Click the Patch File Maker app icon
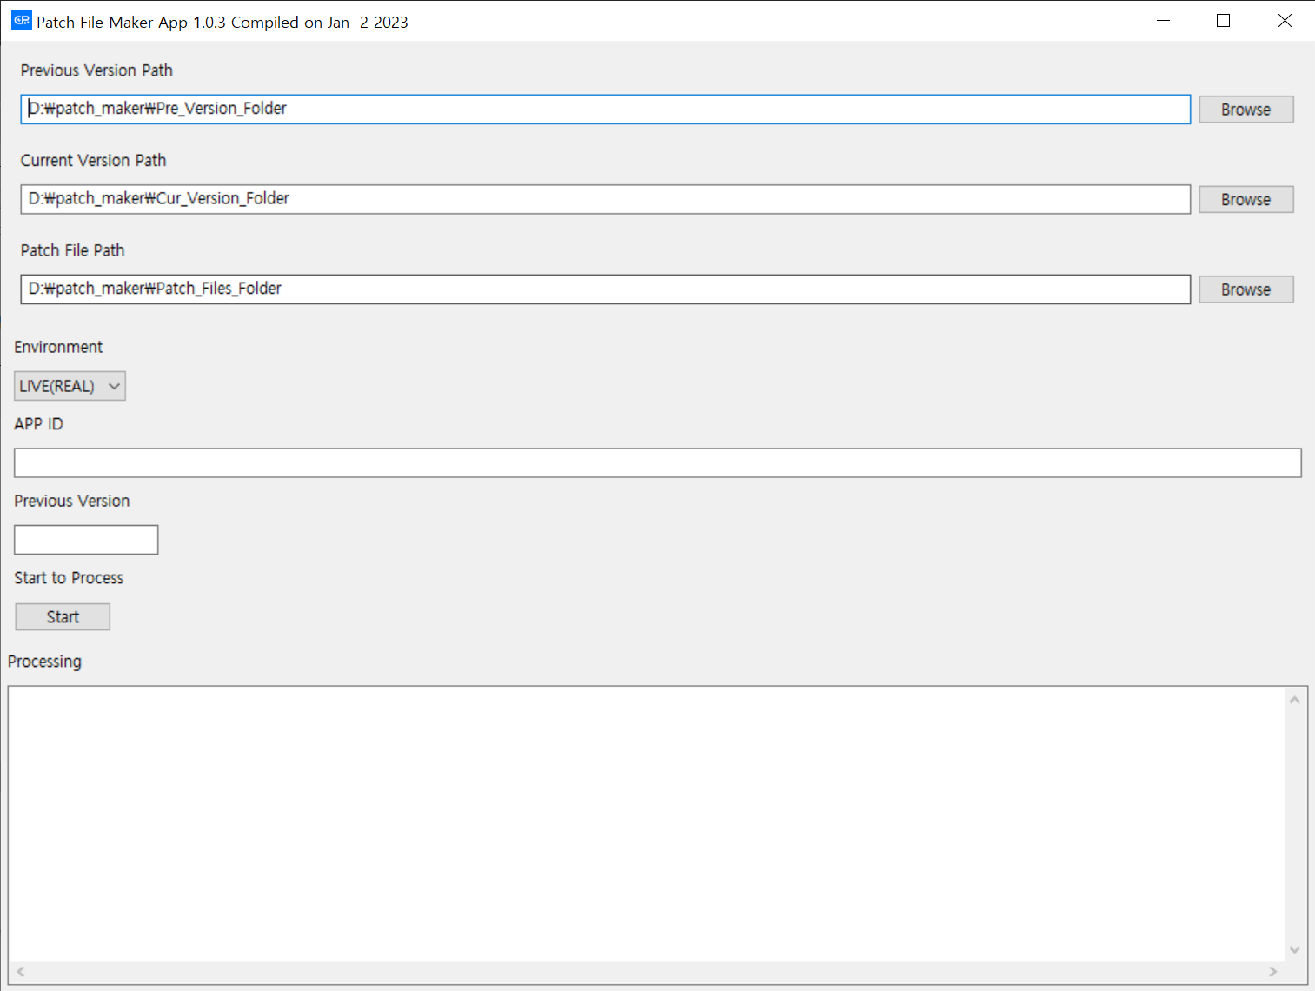 coord(22,21)
